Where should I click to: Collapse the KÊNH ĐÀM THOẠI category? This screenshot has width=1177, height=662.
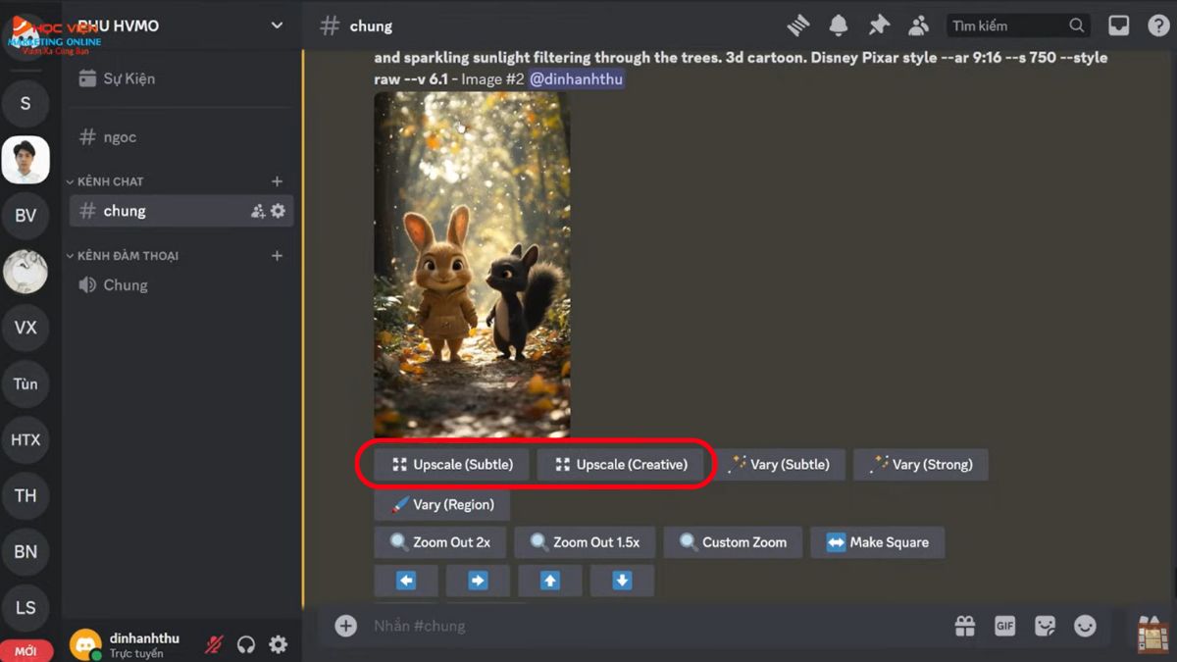tap(123, 256)
